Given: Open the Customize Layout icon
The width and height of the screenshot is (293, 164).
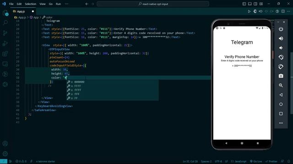Looking at the screenshot, I should [x=261, y=4].
